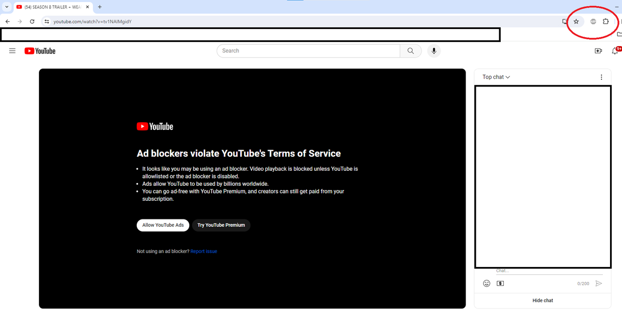Expand the Top chat dropdown
622x310 pixels.
click(x=496, y=77)
